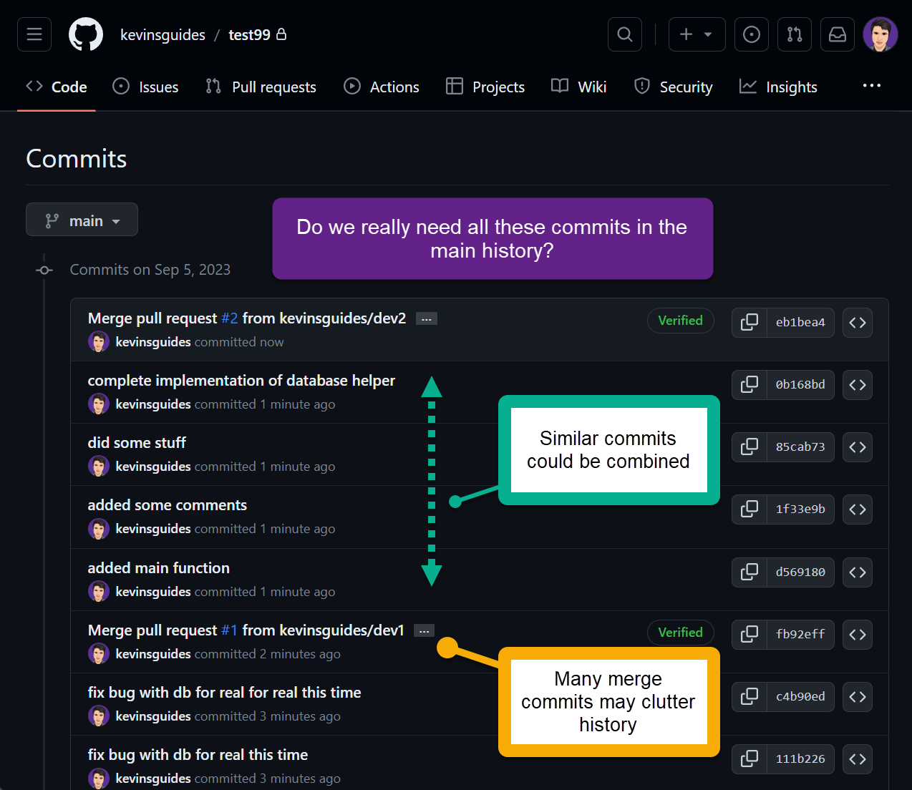Image resolution: width=912 pixels, height=790 pixels.
Task: Click kevinsguides author on 'did some stuff' commit
Action: [153, 467]
